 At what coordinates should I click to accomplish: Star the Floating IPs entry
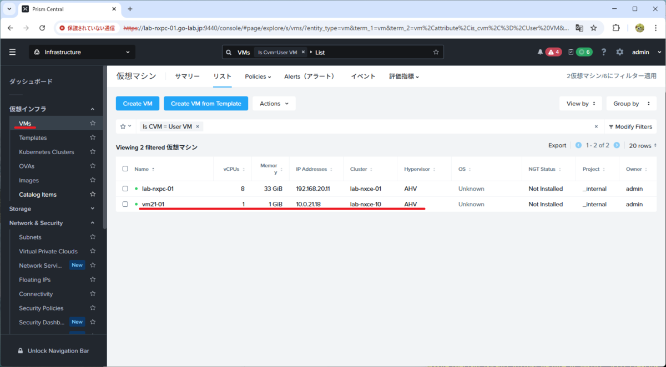point(93,280)
